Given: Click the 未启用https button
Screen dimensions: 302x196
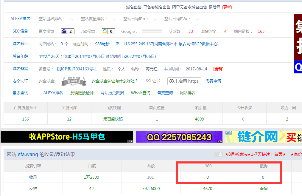Looking at the screenshot, I should click(184, 81).
